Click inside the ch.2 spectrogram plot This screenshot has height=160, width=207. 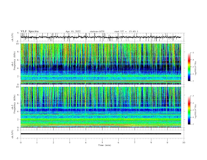(101, 107)
